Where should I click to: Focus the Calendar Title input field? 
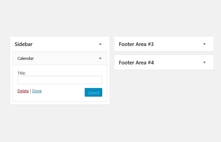click(60, 80)
